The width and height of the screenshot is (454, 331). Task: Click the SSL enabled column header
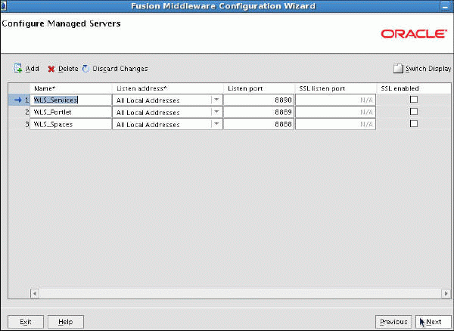414,88
